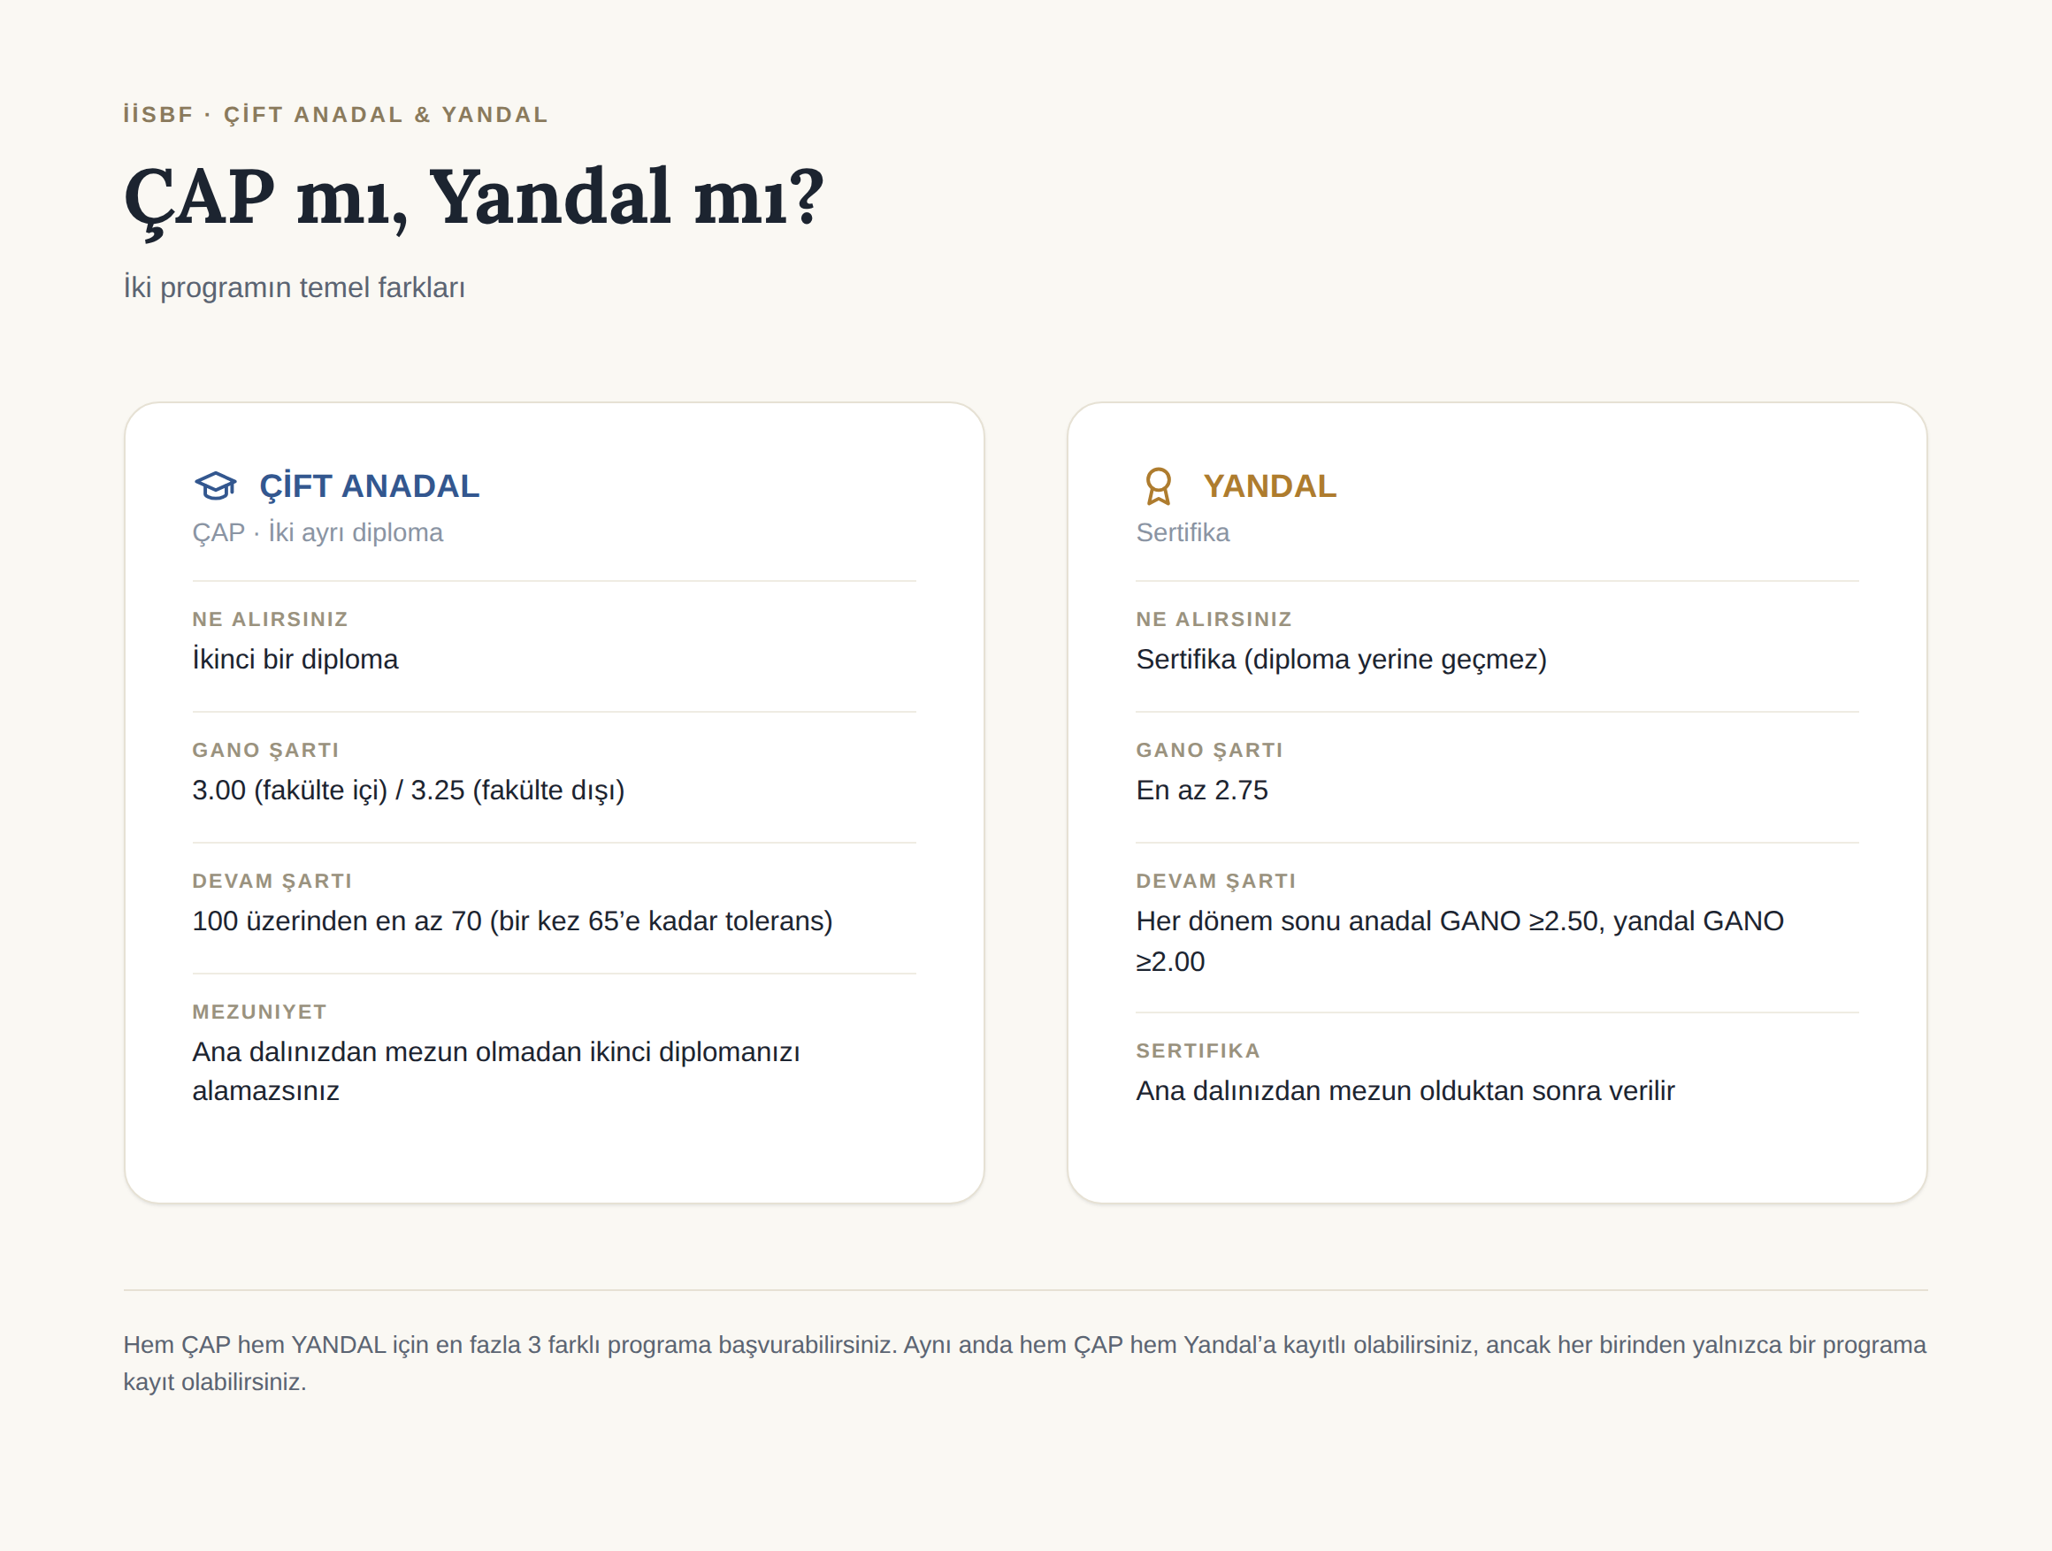Click the En az 2.75 text
Viewport: 2052px width, 1551px height.
point(1201,791)
